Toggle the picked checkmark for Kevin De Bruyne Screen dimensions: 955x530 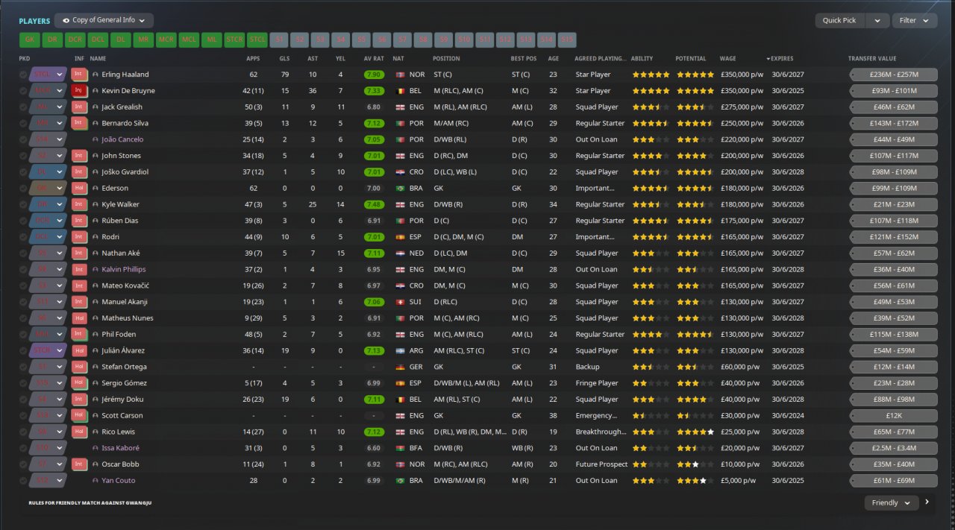tap(23, 91)
